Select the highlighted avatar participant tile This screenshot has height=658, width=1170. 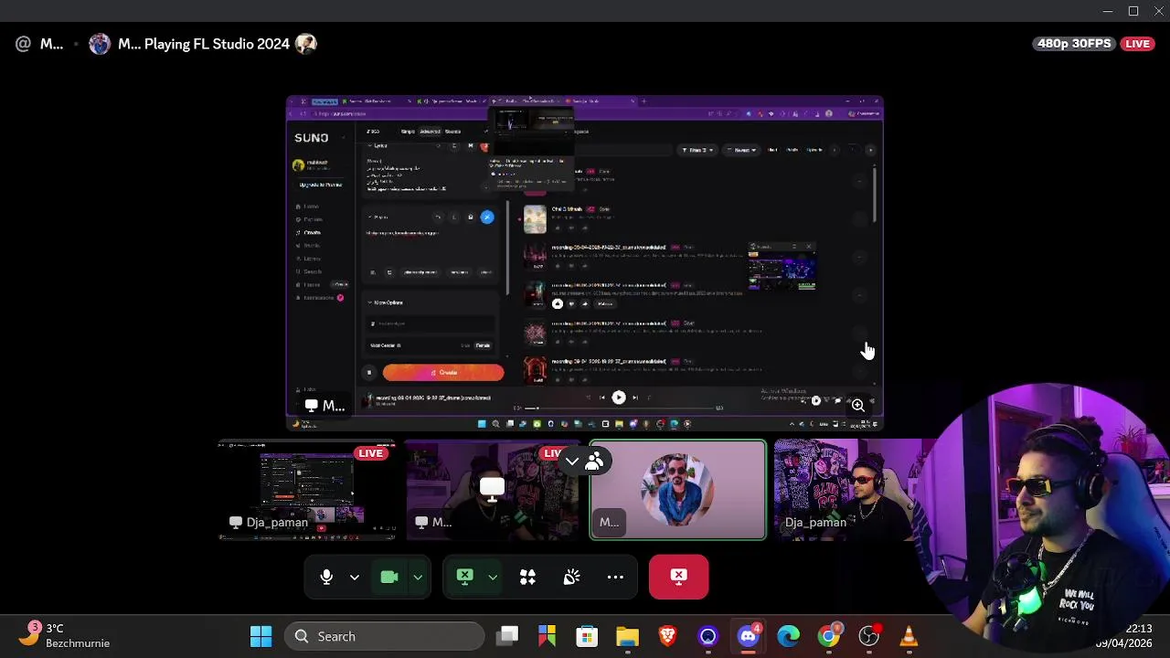[678, 490]
